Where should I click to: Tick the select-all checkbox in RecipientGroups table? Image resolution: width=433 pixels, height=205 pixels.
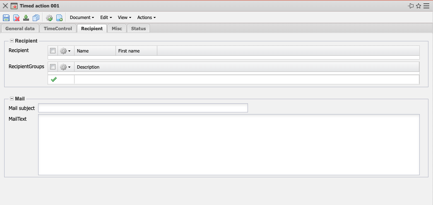pyautogui.click(x=53, y=67)
